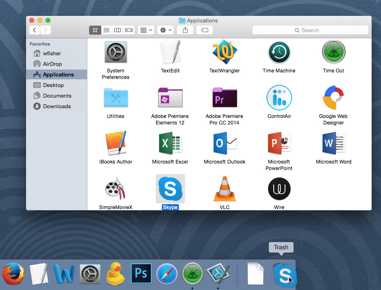Click the back navigation button
The height and width of the screenshot is (290, 381).
(x=35, y=30)
